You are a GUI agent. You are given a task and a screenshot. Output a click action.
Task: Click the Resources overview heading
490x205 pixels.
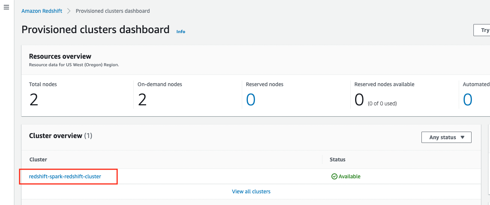(x=60, y=56)
